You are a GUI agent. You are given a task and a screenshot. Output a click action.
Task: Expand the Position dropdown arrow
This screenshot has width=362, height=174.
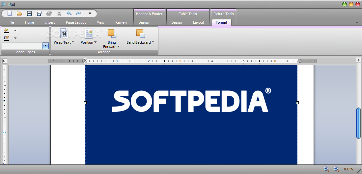click(x=95, y=42)
